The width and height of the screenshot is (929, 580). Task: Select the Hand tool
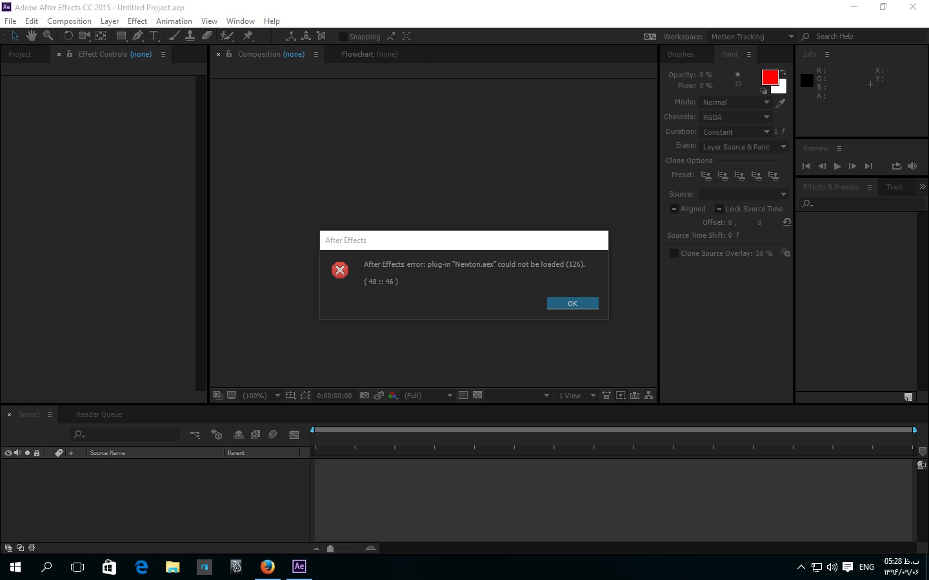pyautogui.click(x=31, y=36)
